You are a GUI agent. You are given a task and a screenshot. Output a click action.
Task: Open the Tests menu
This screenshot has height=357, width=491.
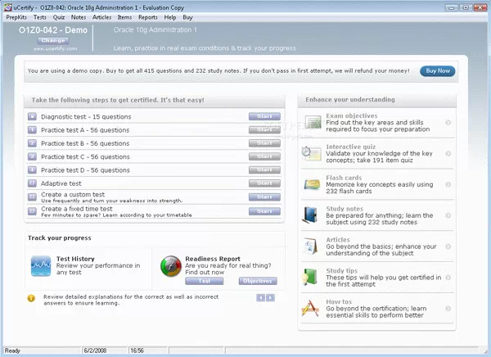click(40, 17)
